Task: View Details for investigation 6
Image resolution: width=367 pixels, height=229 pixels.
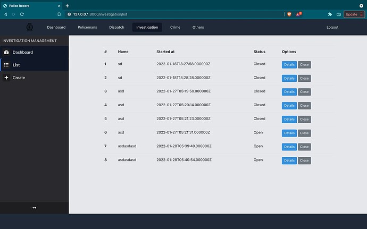Action: [289, 133]
